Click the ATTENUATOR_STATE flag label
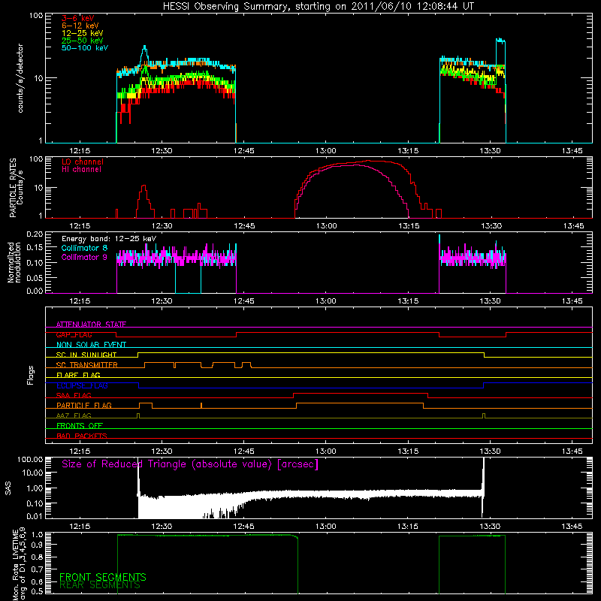601x601 pixels. 91,325
